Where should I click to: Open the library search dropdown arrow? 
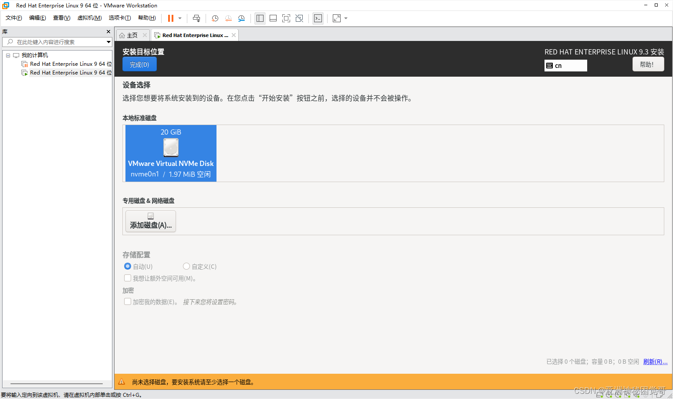(109, 42)
